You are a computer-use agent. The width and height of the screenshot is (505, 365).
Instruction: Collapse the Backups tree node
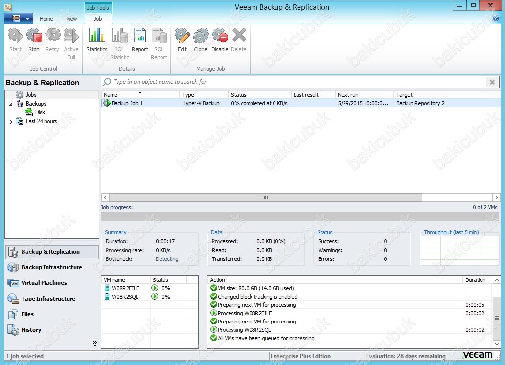11,104
